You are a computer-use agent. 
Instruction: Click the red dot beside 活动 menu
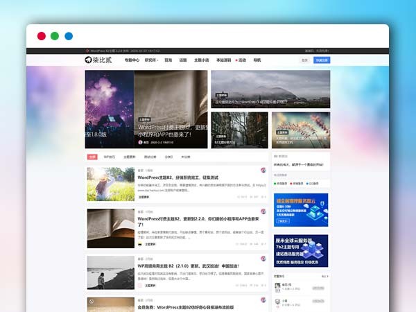[x=236, y=60]
